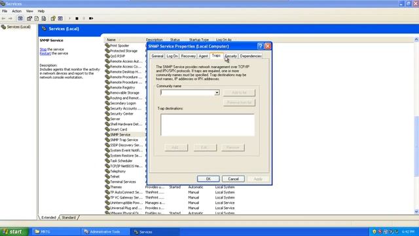
Task: Click the Add to list button
Action: click(239, 92)
